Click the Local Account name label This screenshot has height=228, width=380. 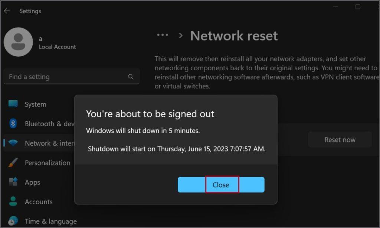[x=57, y=47]
